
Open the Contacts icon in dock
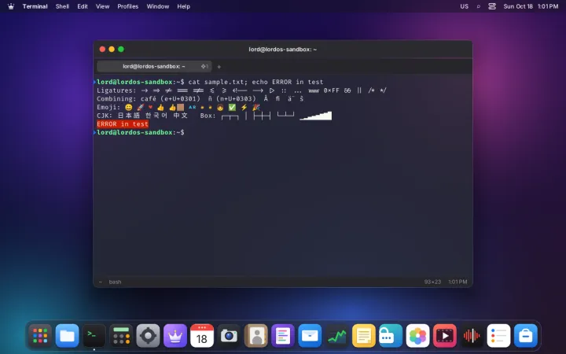(x=256, y=336)
